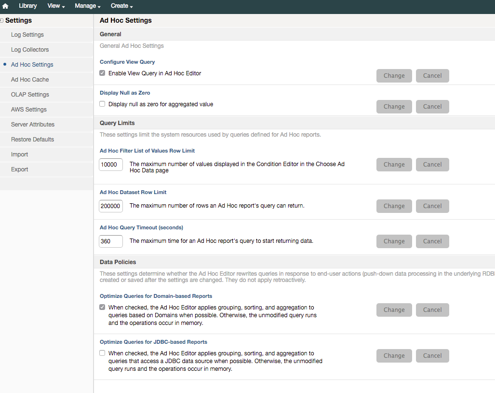Open the View dropdown menu
The height and width of the screenshot is (393, 495).
coord(55,6)
